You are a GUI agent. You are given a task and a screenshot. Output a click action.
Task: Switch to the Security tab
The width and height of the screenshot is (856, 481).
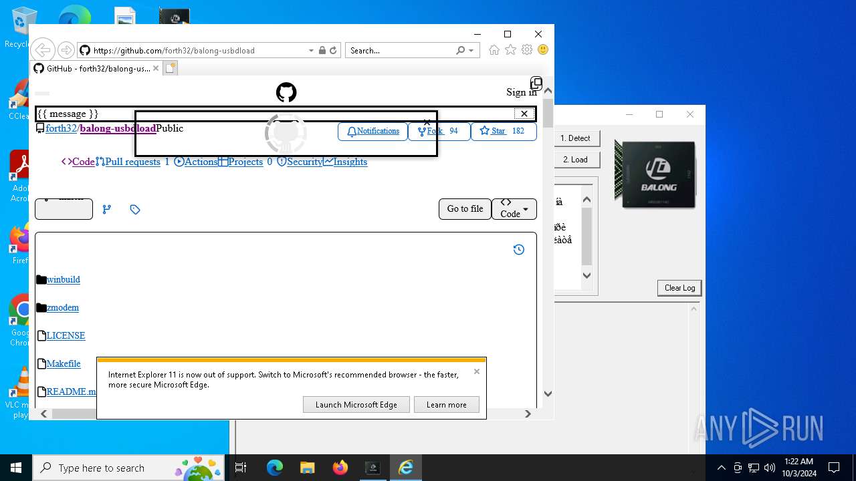(300, 162)
